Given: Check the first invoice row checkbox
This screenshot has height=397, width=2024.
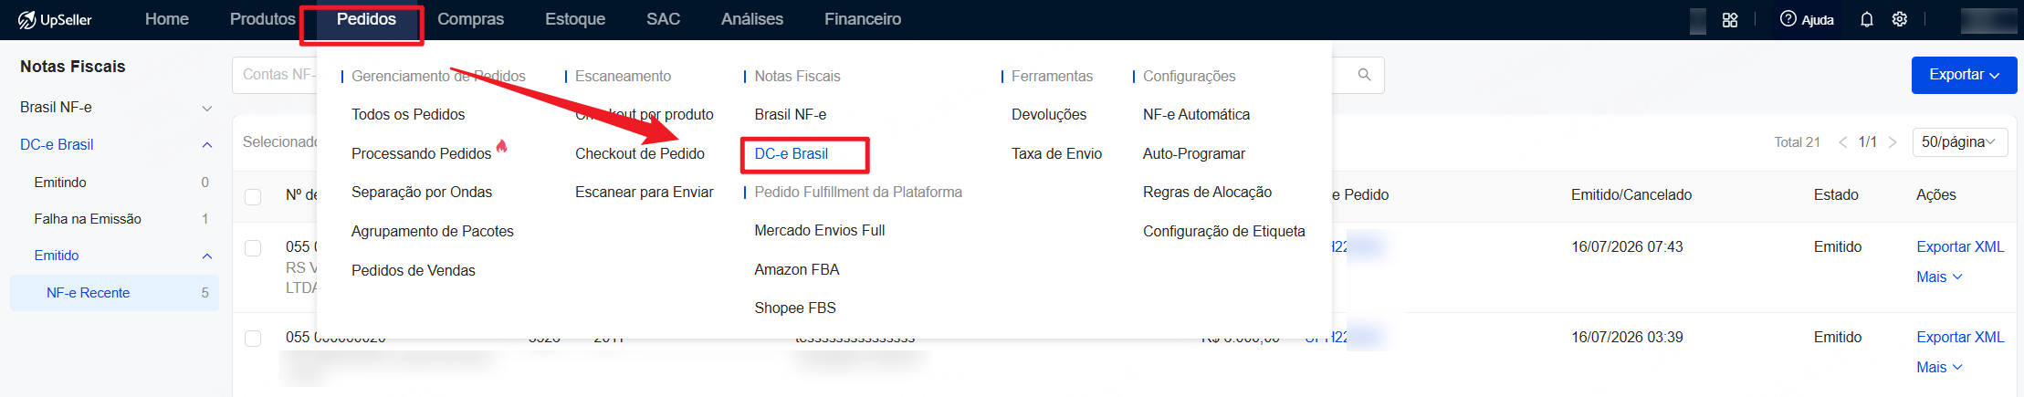Looking at the screenshot, I should (x=253, y=248).
